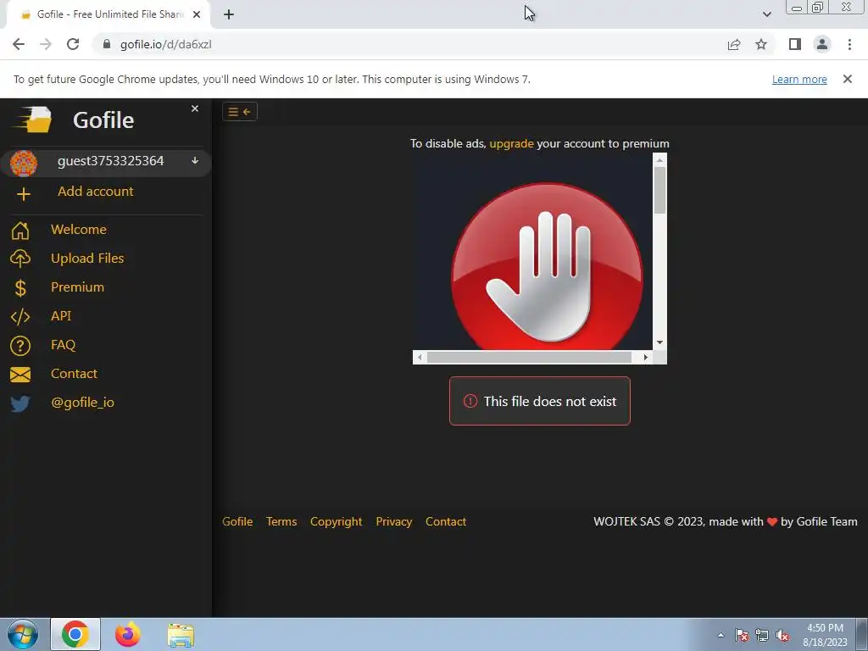Click the plus icon beside Add account

tap(23, 194)
